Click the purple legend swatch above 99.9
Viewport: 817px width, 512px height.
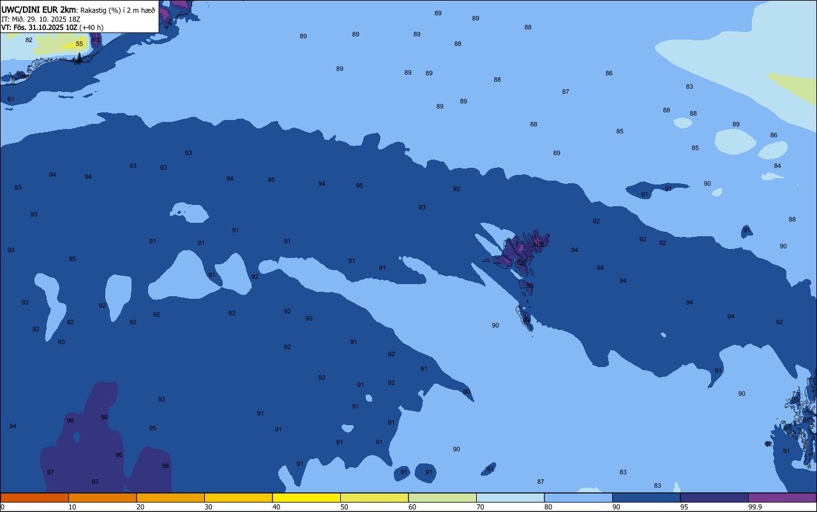(x=782, y=497)
